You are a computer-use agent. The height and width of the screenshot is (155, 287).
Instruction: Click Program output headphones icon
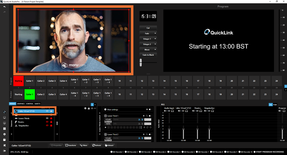(x=284, y=111)
